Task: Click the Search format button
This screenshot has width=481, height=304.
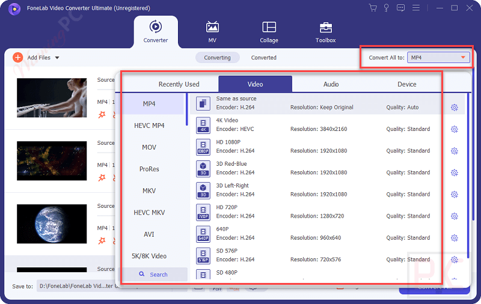Action: 153,275
